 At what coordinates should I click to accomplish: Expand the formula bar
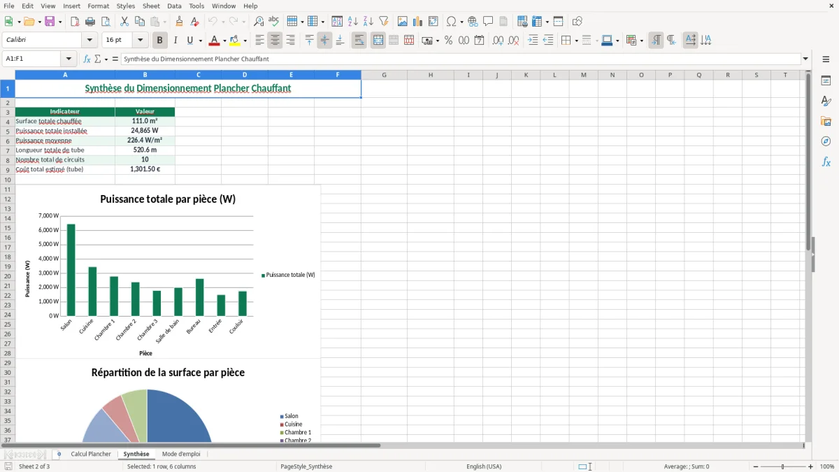(805, 59)
